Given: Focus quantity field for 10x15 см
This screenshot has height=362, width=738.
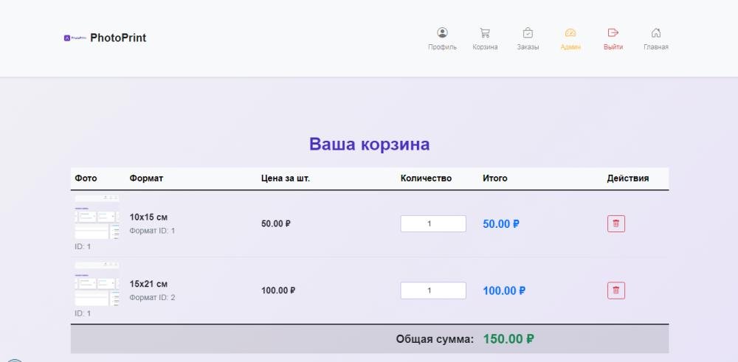Looking at the screenshot, I should pos(433,223).
